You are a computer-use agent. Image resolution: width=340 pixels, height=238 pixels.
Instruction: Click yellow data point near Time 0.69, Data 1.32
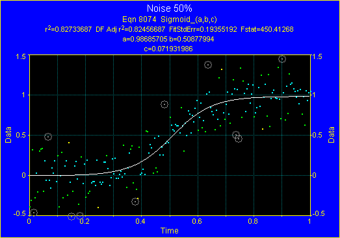222,69
